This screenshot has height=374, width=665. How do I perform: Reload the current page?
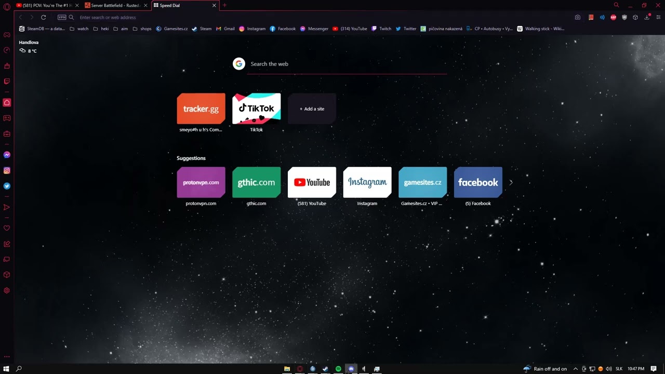click(x=44, y=17)
